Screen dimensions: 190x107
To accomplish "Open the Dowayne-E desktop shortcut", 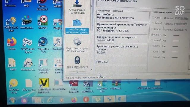I will 28,64.
